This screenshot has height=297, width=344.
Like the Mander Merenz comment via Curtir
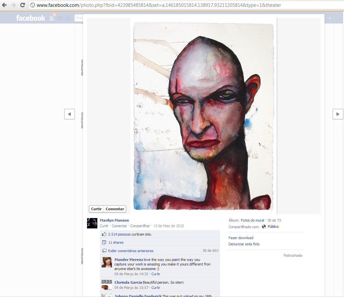155,274
